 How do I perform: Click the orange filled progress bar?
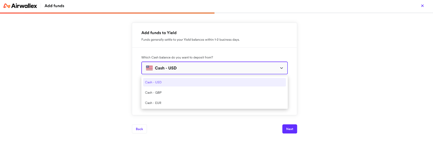click(x=107, y=13)
